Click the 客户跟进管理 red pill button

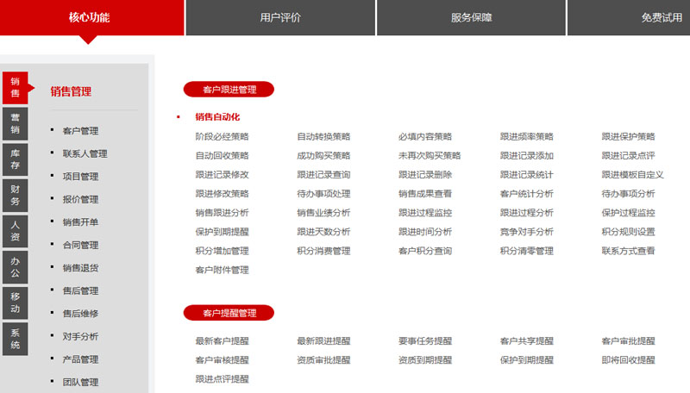coord(229,89)
